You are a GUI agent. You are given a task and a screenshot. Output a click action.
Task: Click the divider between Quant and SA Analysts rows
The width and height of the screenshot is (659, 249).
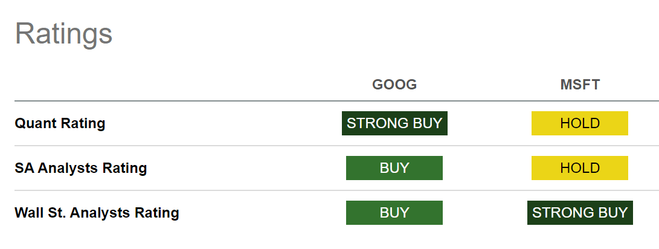coord(336,146)
